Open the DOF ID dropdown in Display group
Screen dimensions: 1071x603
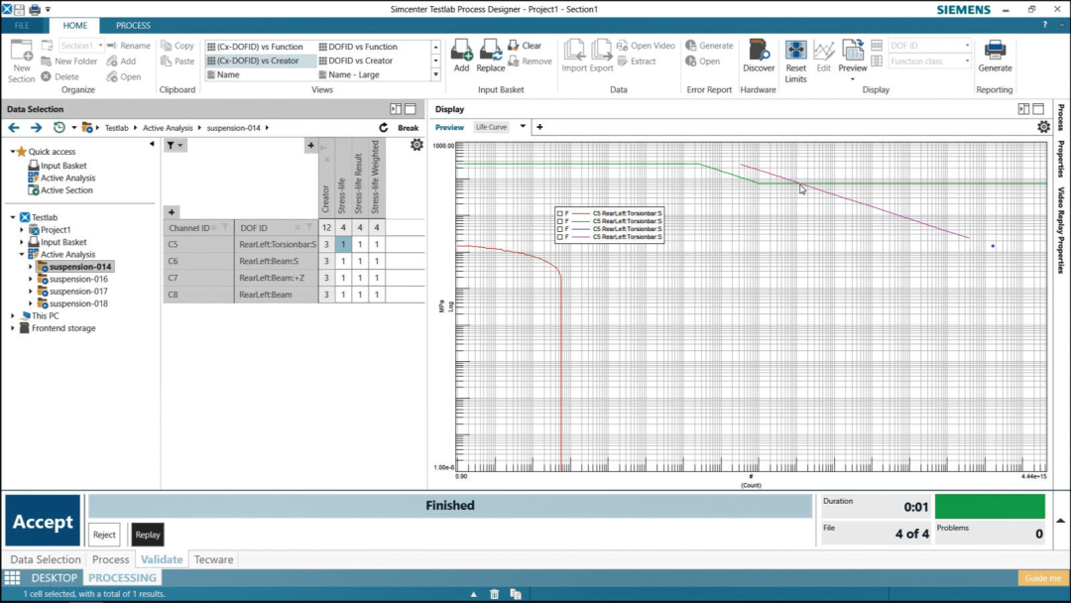967,46
